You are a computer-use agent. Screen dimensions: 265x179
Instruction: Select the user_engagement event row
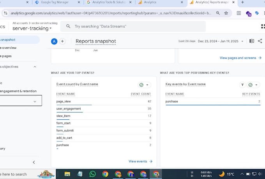click(104, 109)
